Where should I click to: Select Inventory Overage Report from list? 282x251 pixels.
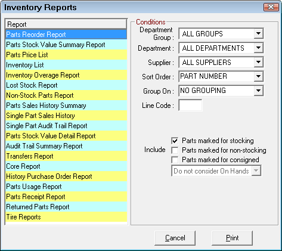pos(66,75)
